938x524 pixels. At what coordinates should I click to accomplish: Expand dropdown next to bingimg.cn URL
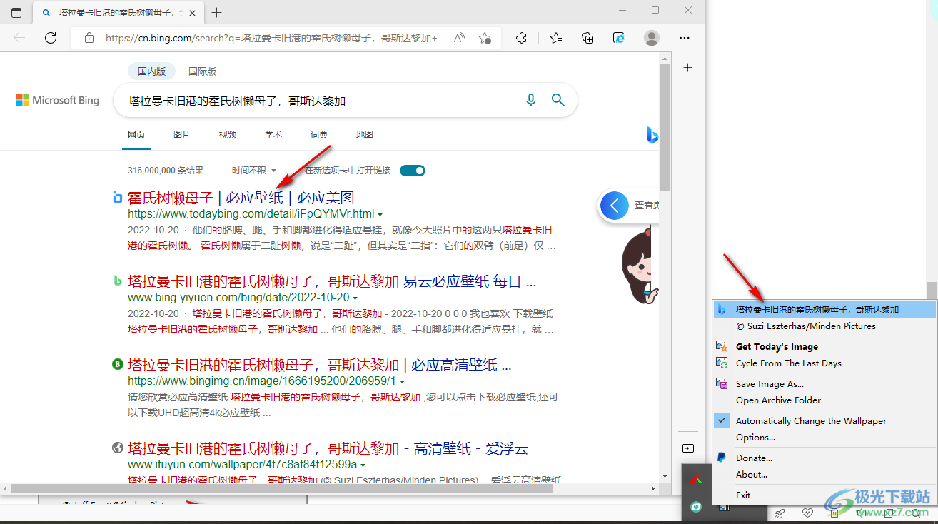tap(402, 382)
